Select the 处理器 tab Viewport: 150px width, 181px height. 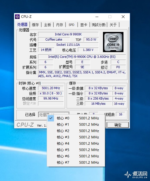(22, 24)
